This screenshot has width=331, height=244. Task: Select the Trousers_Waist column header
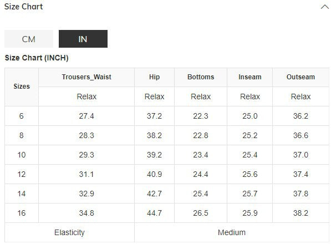[86, 77]
